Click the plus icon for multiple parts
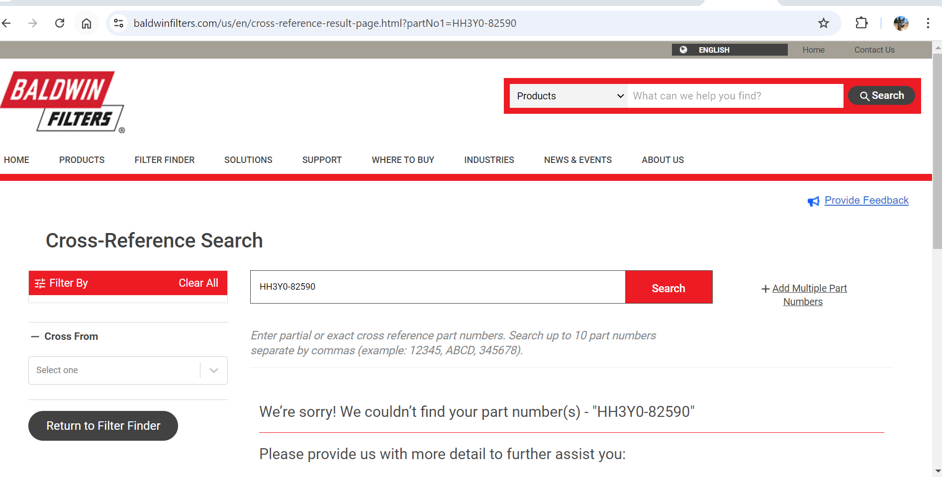The height and width of the screenshot is (477, 942). point(766,289)
